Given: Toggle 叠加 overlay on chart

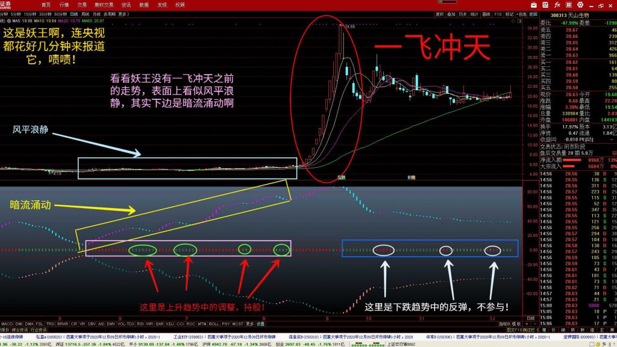Looking at the screenshot, I should [x=451, y=13].
